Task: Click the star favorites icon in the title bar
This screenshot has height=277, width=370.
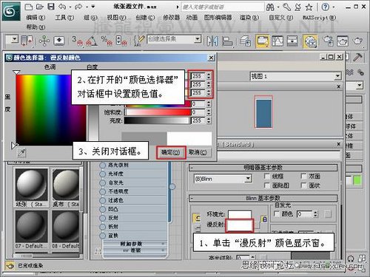Action: [x=309, y=7]
